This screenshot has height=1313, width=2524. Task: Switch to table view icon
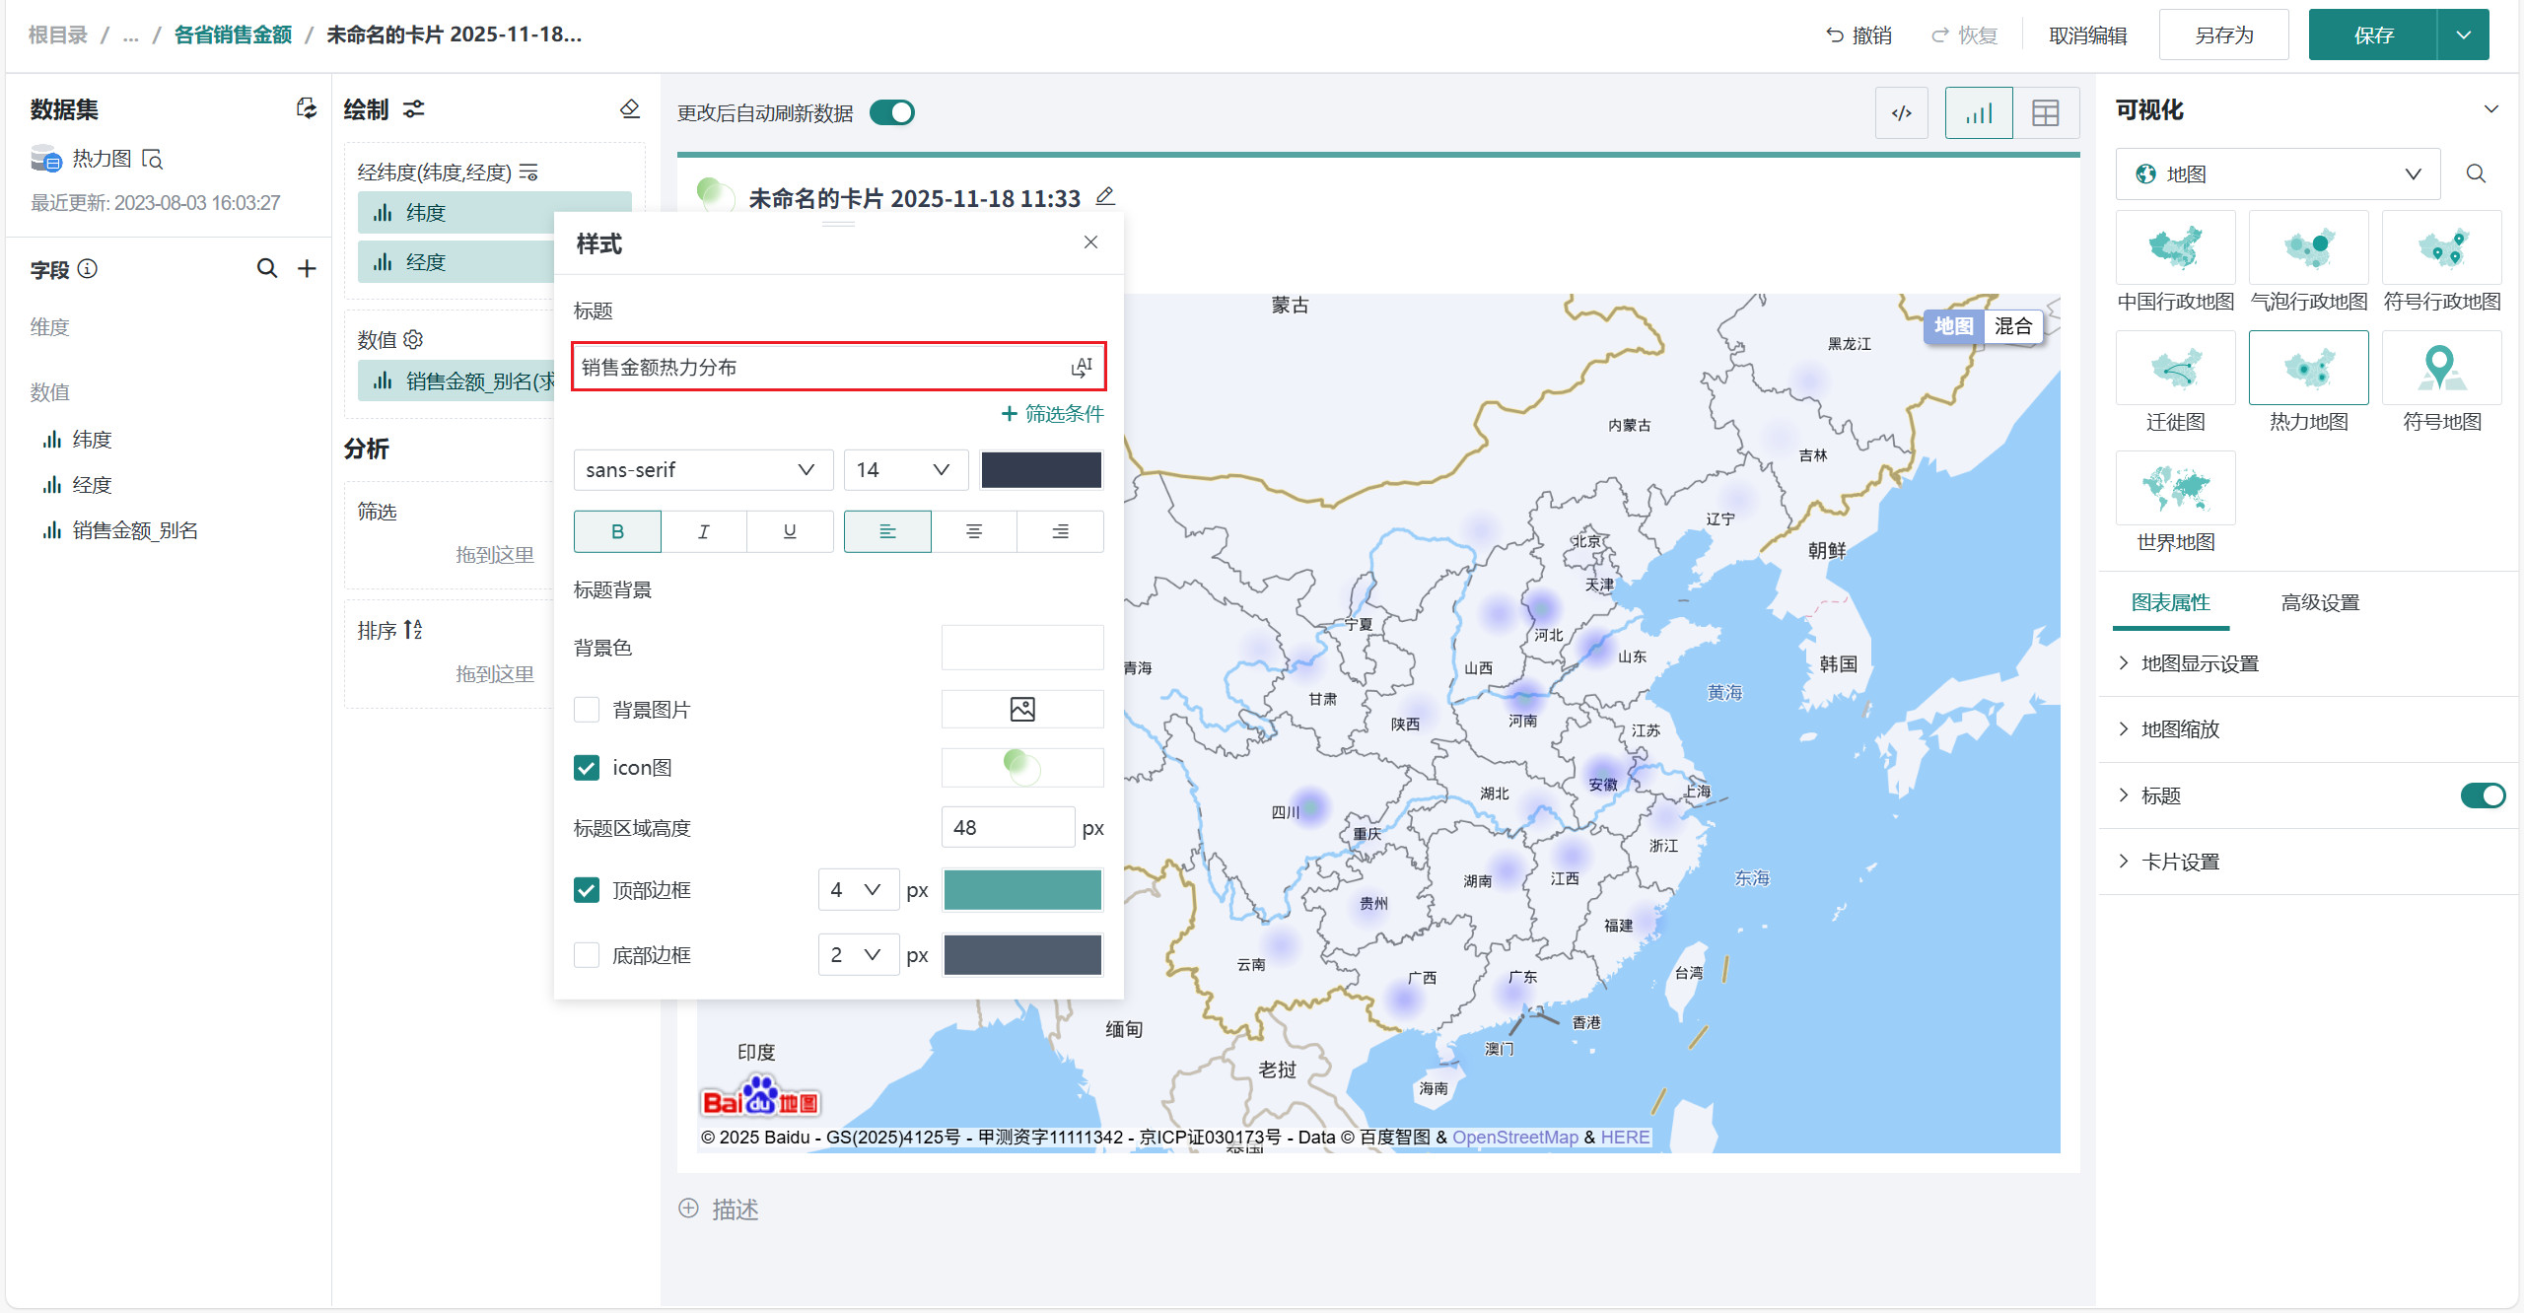2046,113
